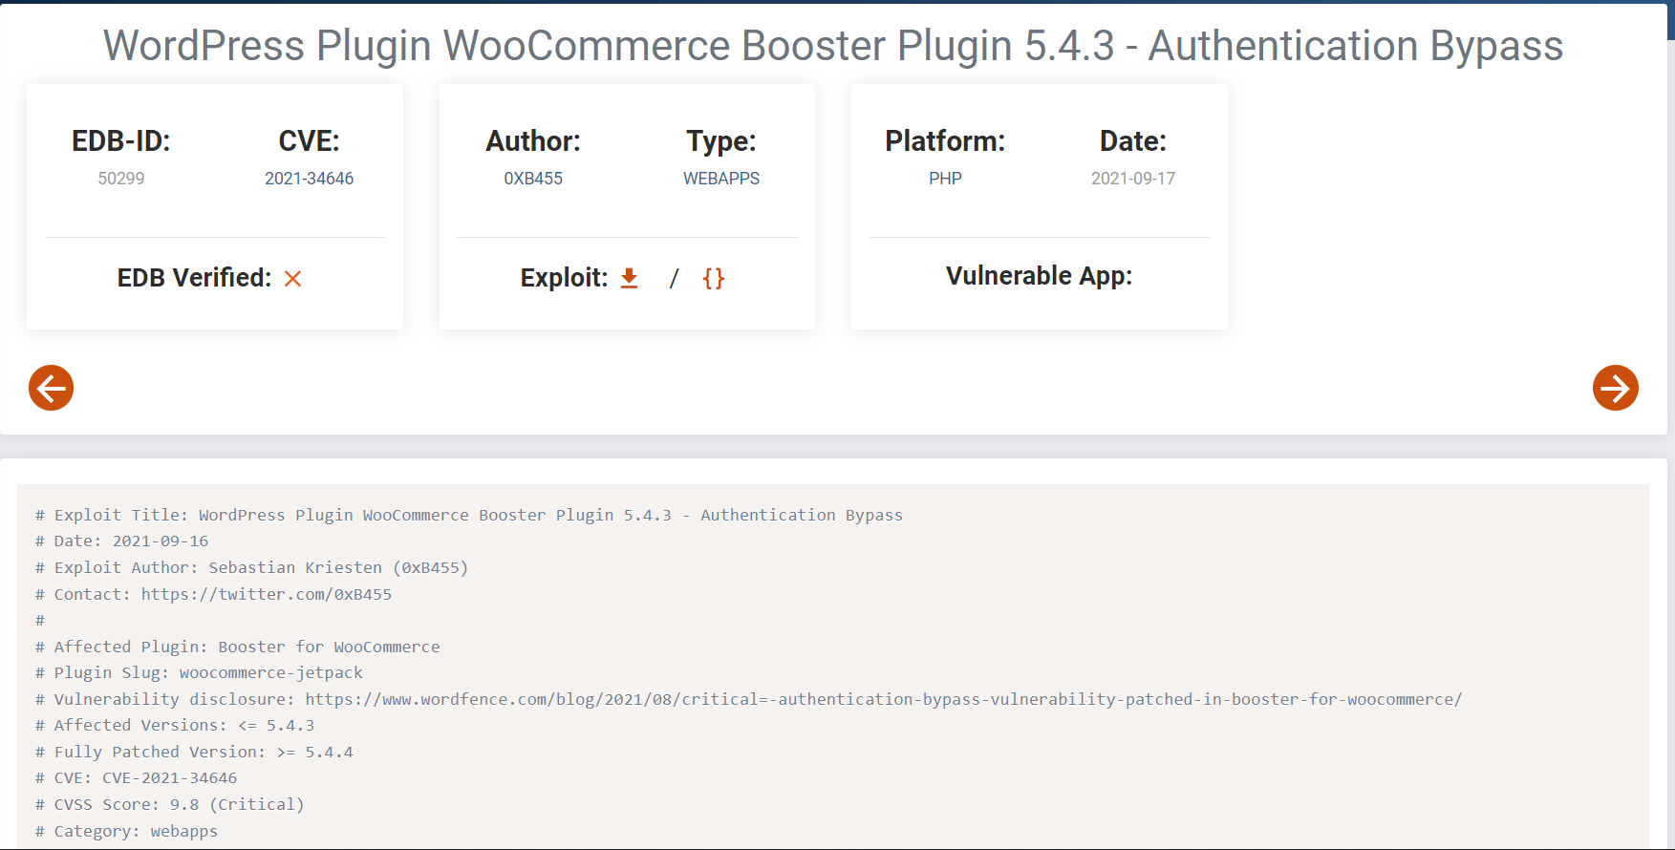Viewport: 1675px width, 850px height.
Task: Click the Category: webapps line
Action: click(x=127, y=831)
